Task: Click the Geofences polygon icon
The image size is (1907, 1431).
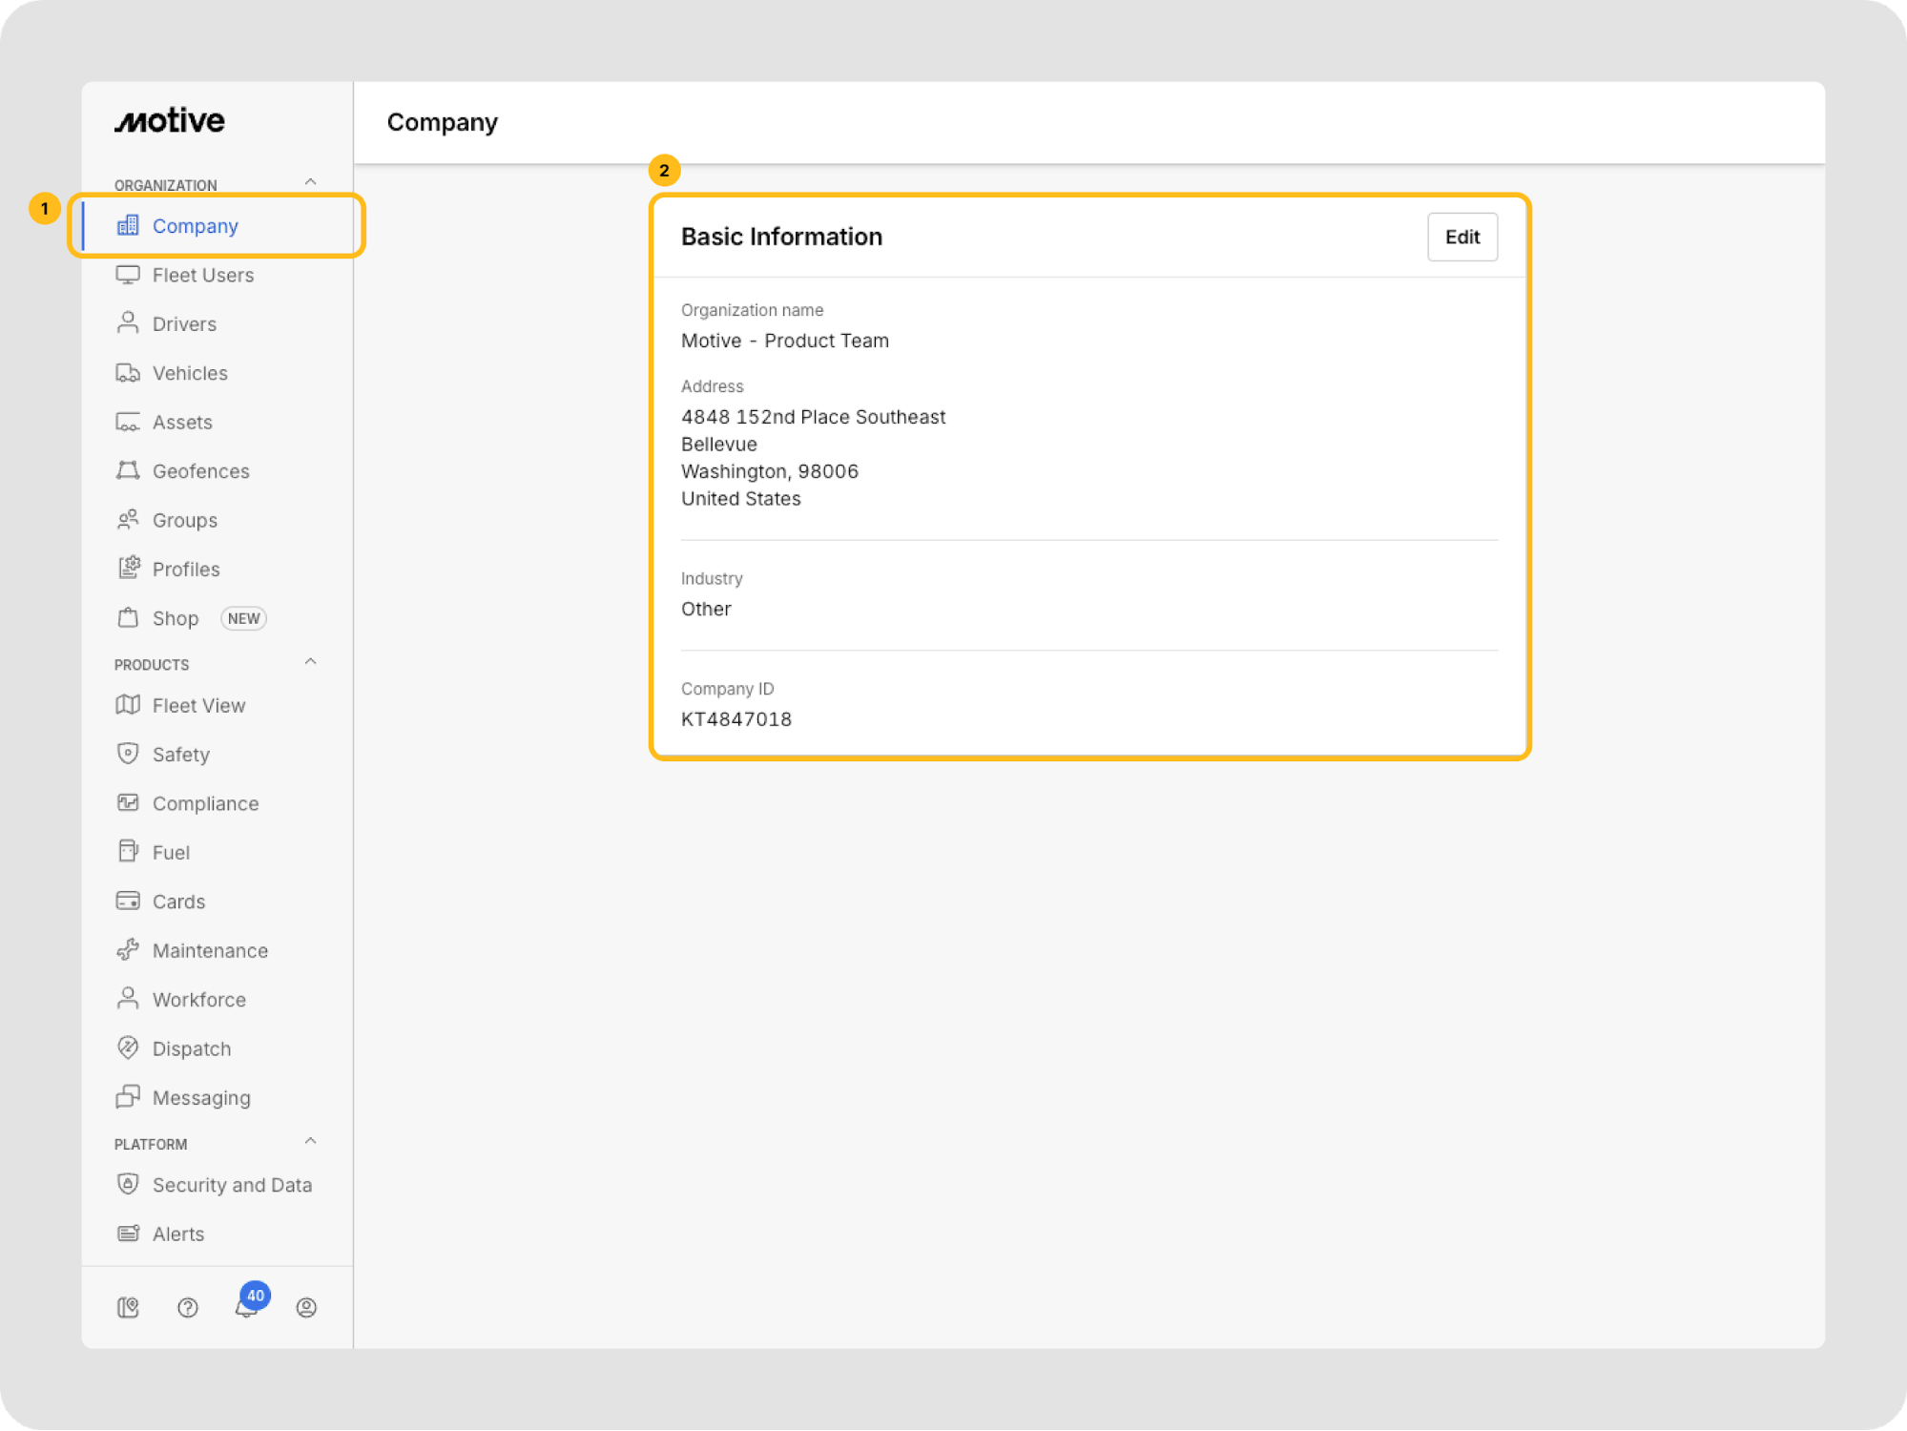Action: coord(128,470)
